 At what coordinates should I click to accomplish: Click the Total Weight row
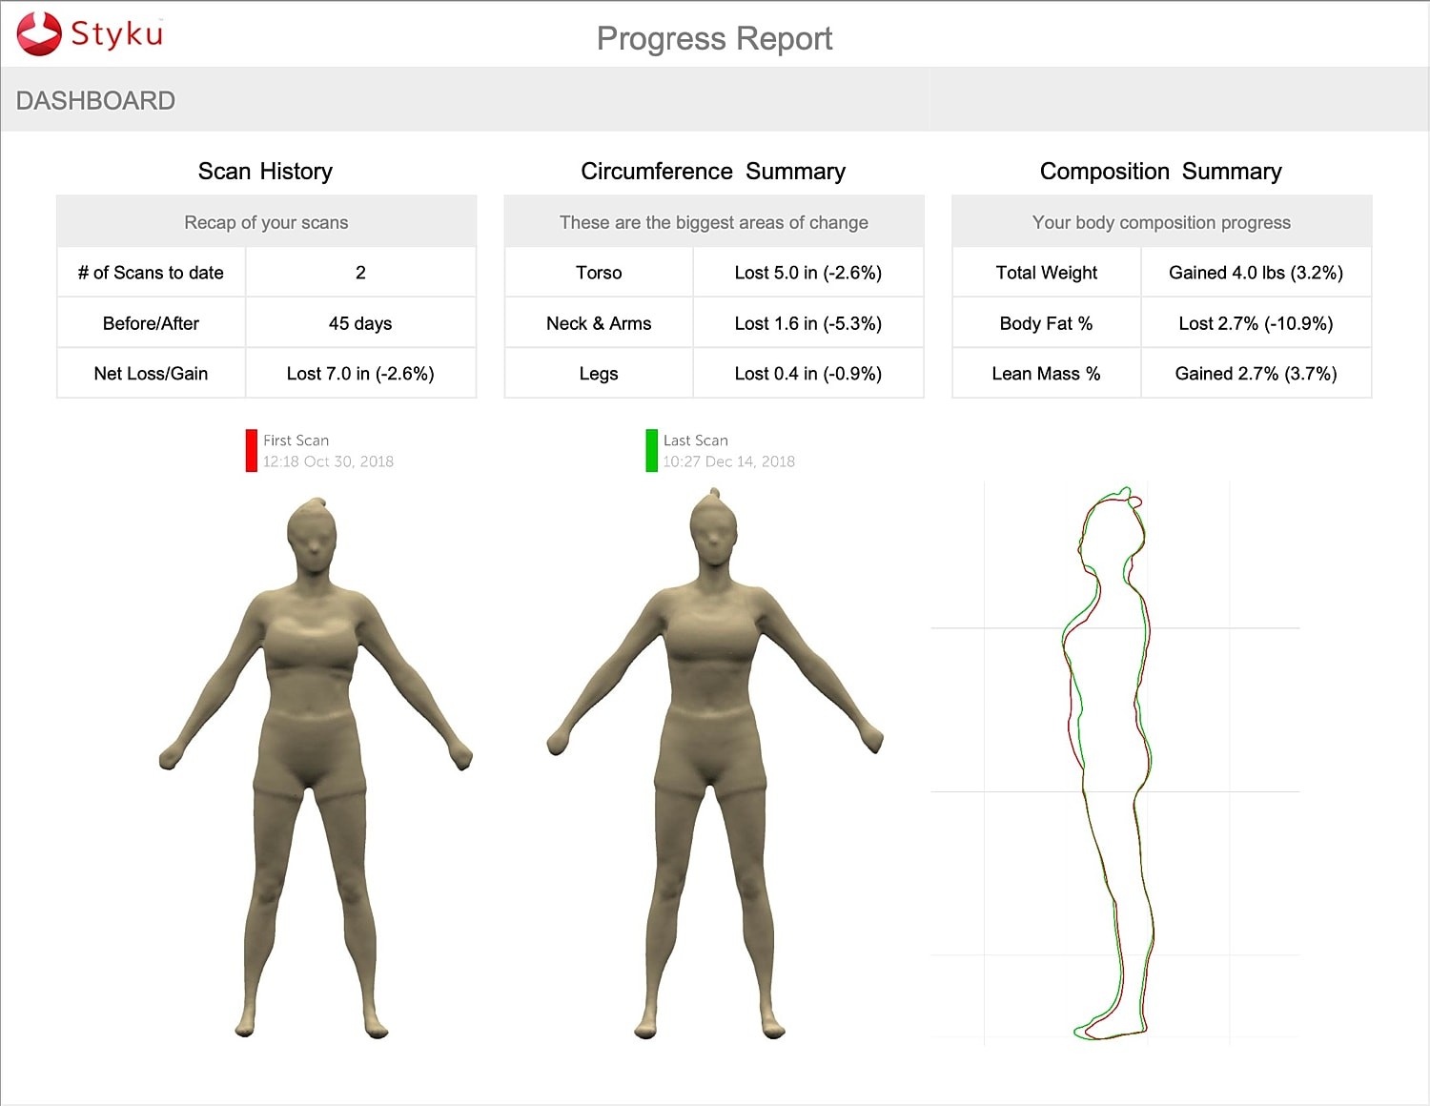click(x=1046, y=272)
